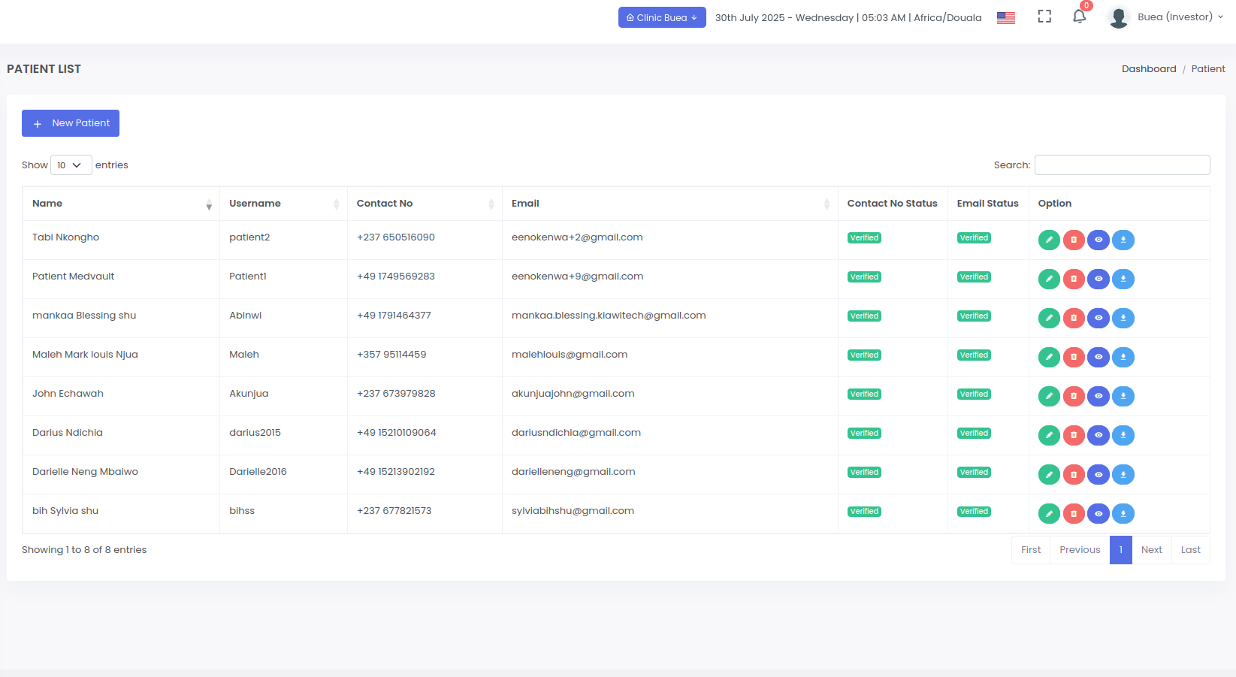Download record for Darielle Neng Mbaiwo
This screenshot has height=677, width=1236.
1123,474
